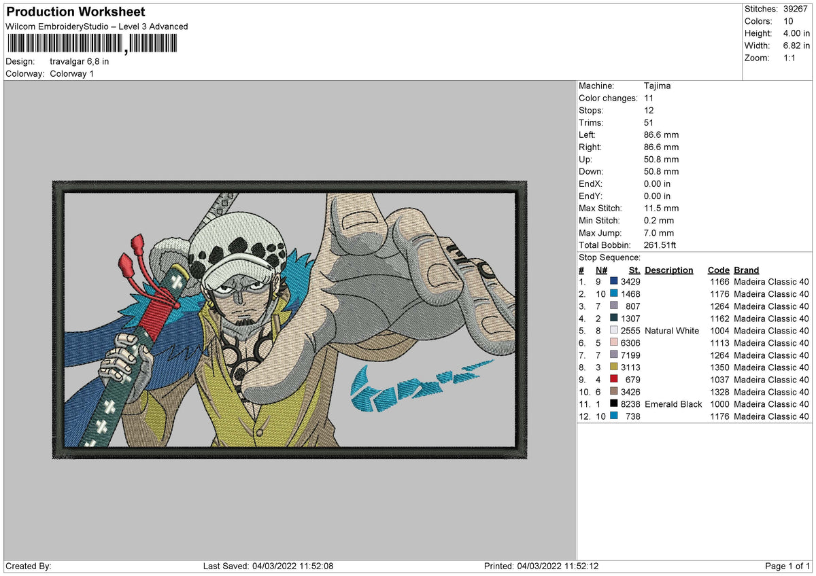Click the "Description" column header
This screenshot has width=816, height=576.
(x=669, y=270)
